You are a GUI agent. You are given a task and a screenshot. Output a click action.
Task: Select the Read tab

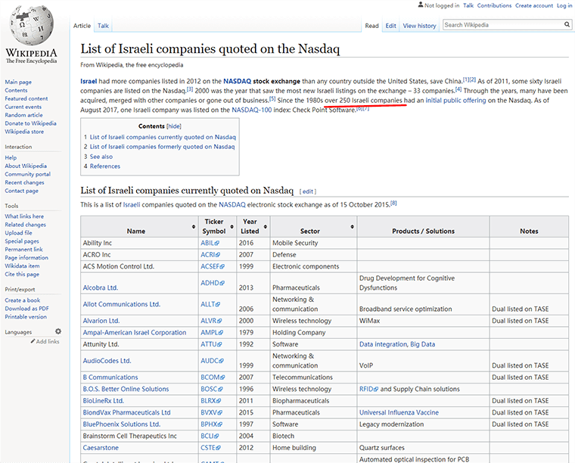click(x=371, y=26)
